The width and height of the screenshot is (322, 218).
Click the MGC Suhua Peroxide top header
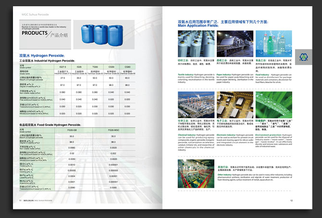pos(33,8)
